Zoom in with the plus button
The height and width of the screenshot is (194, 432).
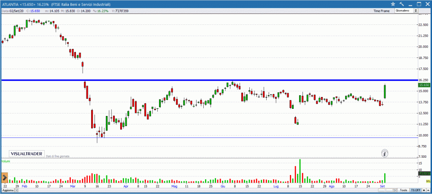[x=424, y=190]
